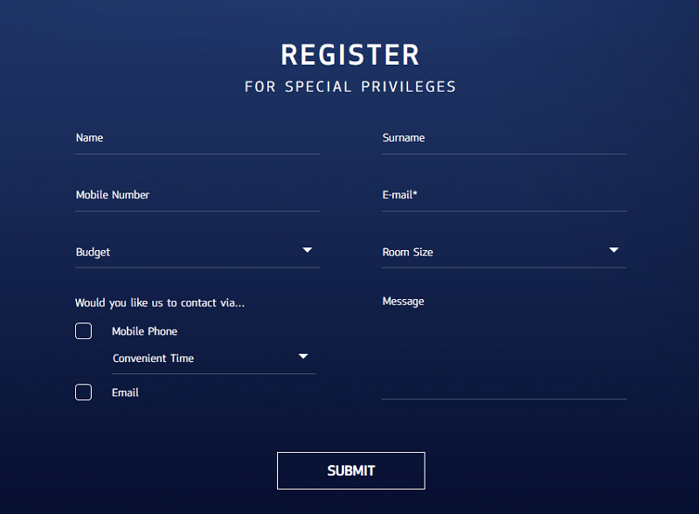Click the required asterisk beside E-mail
699x514 pixels.
tap(415, 194)
